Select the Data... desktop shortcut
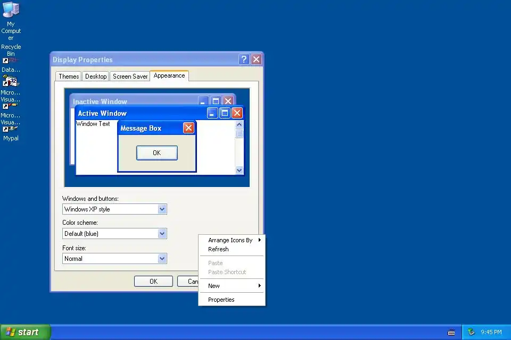This screenshot has width=511, height=340. click(11, 65)
